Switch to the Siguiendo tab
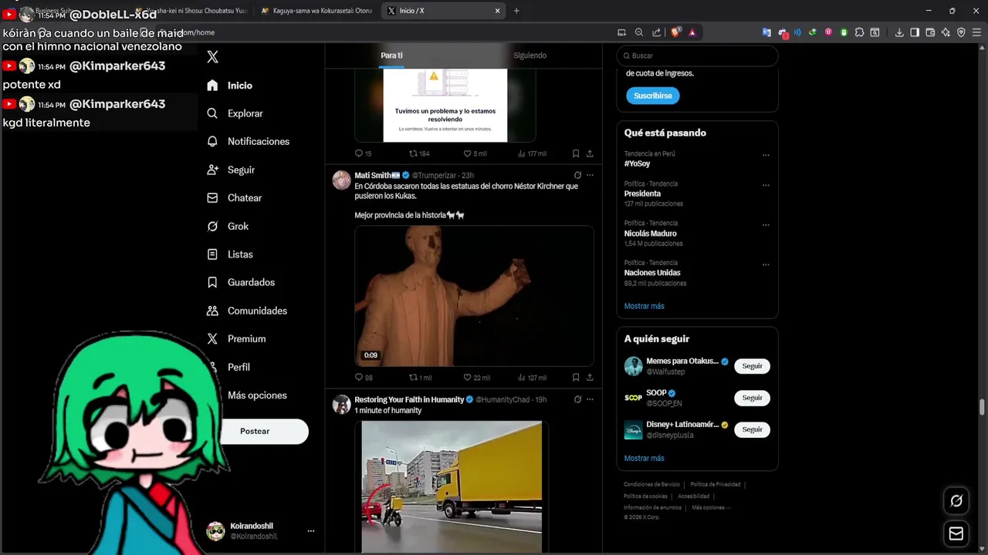 (x=530, y=55)
